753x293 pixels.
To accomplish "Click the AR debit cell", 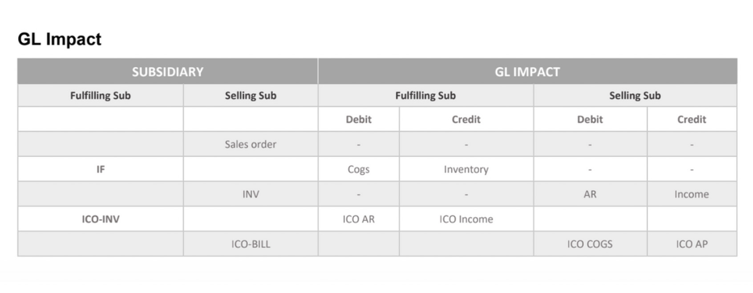I will tap(590, 194).
